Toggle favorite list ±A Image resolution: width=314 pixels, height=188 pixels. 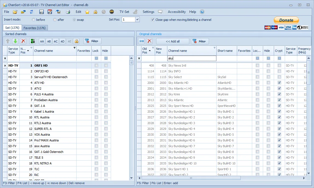(x=42, y=41)
